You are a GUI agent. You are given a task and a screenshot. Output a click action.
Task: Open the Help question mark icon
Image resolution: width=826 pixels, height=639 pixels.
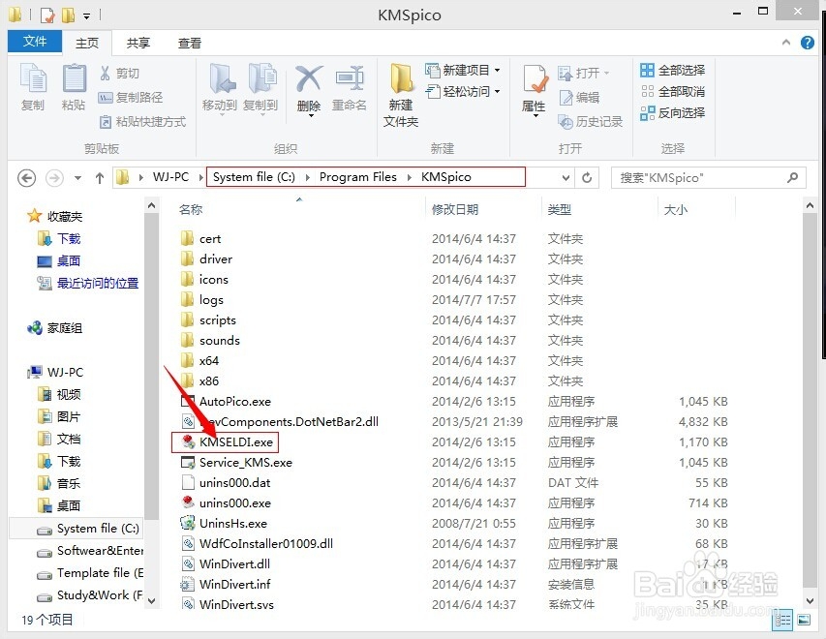(x=807, y=43)
